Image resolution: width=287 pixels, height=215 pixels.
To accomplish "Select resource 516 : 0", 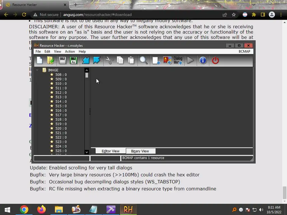I will point(61,110).
